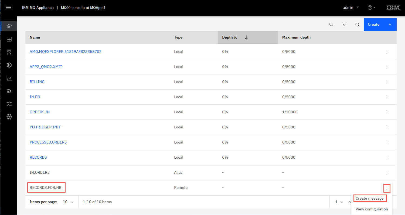Open overflow menu for PROCESSED.ORDERS row

[387, 142]
